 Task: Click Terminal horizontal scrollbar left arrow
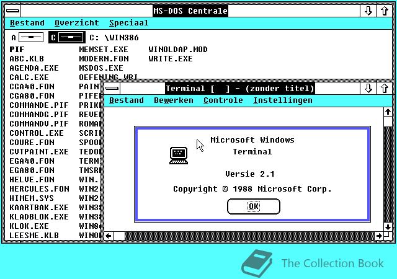pos(109,236)
